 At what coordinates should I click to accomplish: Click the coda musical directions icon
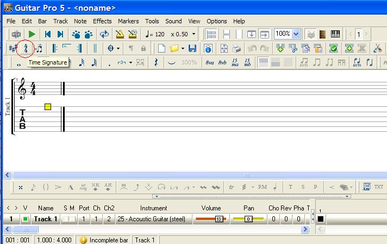coord(110,48)
